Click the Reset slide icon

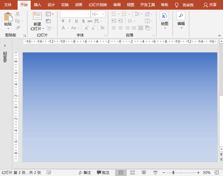(48, 21)
